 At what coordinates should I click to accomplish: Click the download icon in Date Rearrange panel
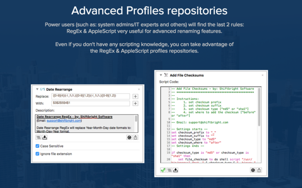coord(45,137)
